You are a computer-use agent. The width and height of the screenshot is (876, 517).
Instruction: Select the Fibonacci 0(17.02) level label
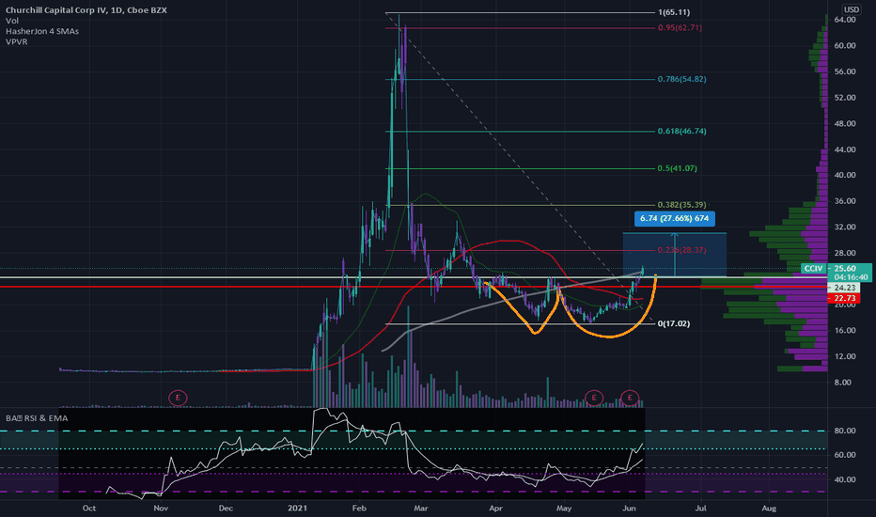point(674,323)
